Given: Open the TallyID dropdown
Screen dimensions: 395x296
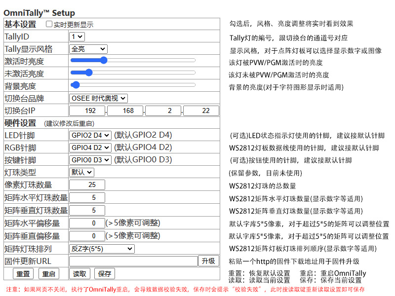Looking at the screenshot, I should [77, 37].
